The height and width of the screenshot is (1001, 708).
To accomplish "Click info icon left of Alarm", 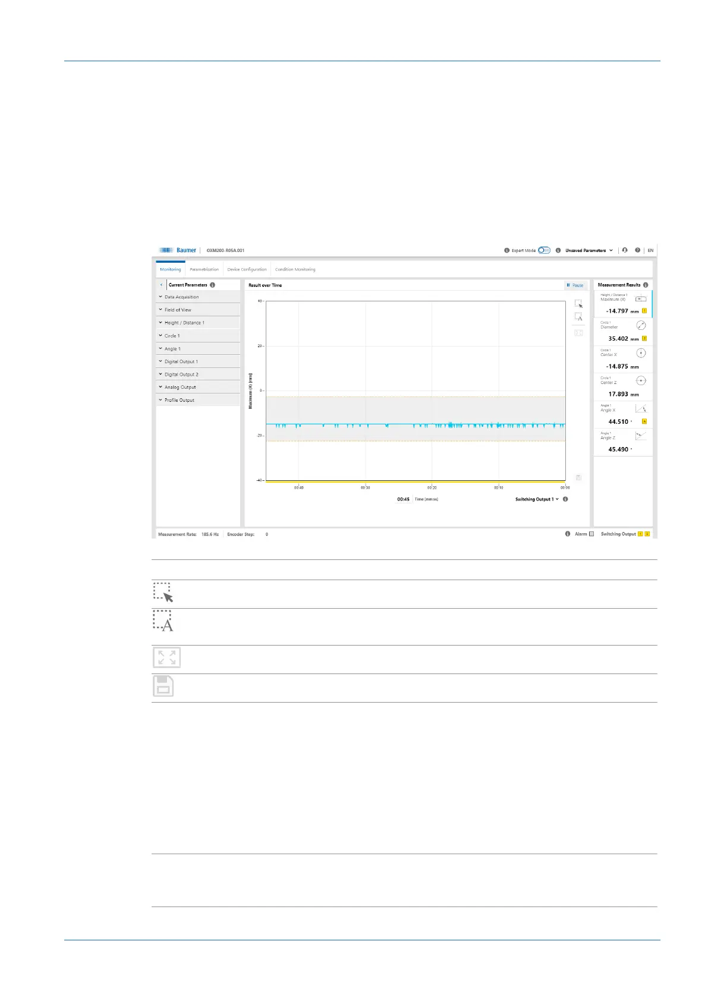I will (x=568, y=534).
